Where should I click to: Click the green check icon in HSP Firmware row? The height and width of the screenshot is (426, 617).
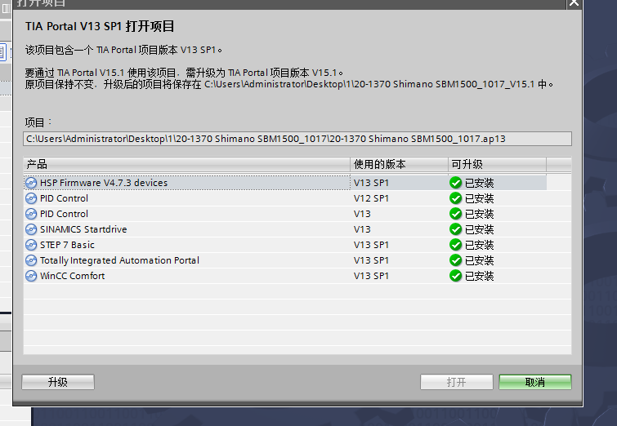click(456, 183)
